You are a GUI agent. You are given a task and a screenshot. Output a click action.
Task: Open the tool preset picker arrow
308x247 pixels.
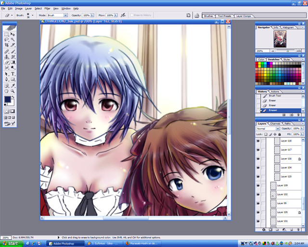(12, 15)
